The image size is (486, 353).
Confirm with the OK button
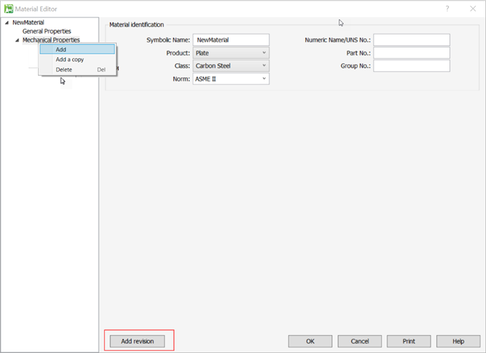pyautogui.click(x=310, y=341)
